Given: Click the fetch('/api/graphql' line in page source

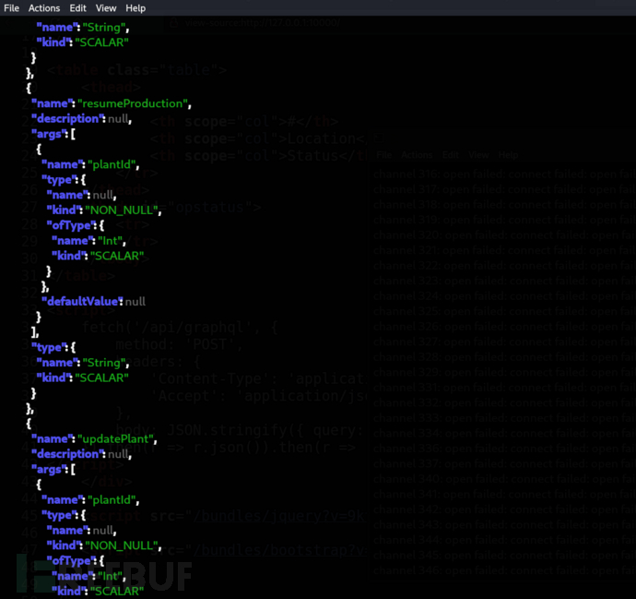Looking at the screenshot, I should [x=180, y=328].
